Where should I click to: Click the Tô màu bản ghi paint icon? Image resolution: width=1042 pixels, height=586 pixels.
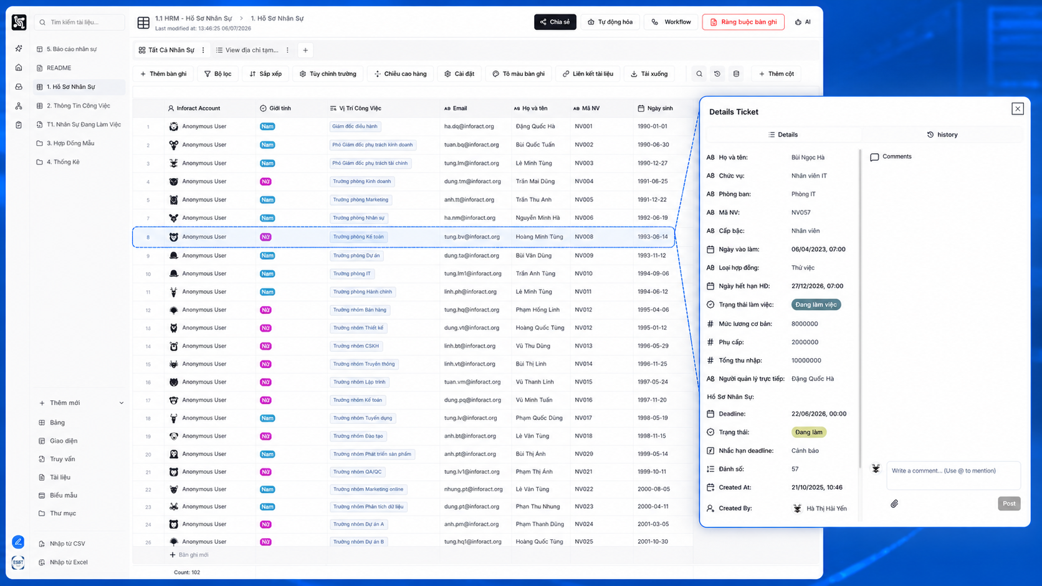pos(495,73)
